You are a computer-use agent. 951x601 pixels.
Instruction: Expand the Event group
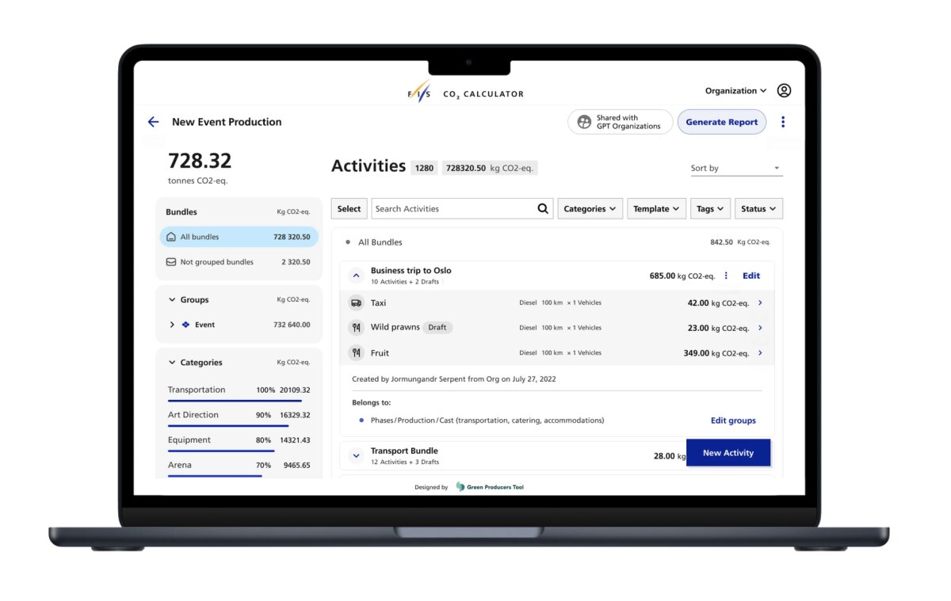[x=172, y=325]
